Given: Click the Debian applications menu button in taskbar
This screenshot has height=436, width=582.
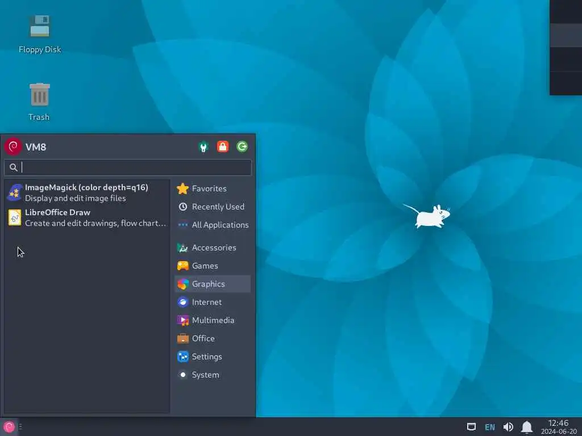Looking at the screenshot, I should [x=9, y=427].
